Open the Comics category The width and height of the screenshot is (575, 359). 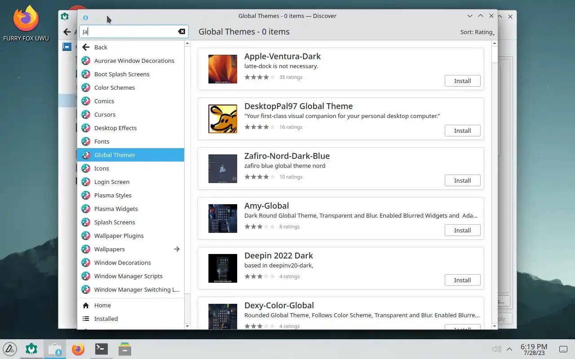tap(131, 101)
